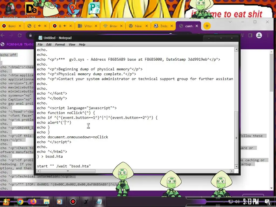Click the Notepad vertical scroll thumb

[x=236, y=138]
